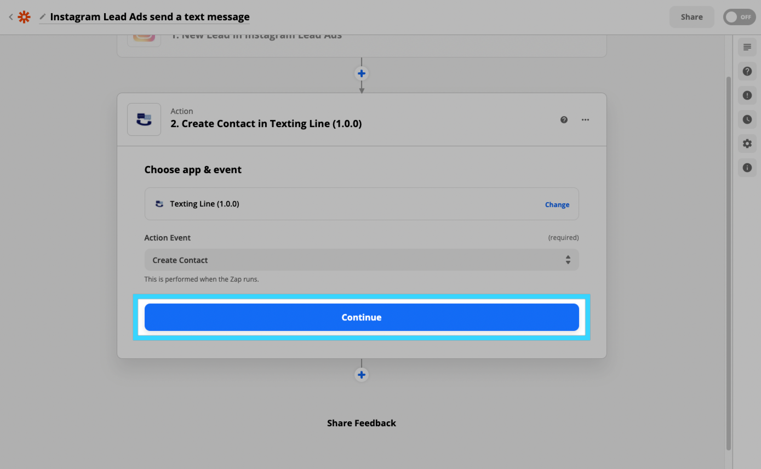This screenshot has height=469, width=761.
Task: Open the three-dot step options menu
Action: [x=585, y=119]
